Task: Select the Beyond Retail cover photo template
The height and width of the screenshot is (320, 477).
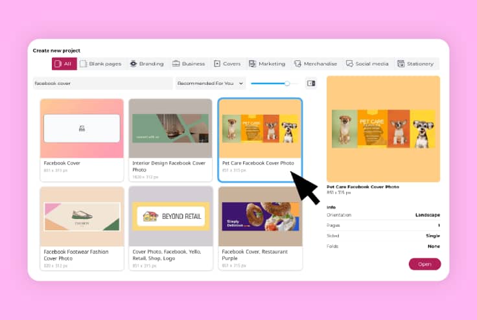Action: tap(170, 216)
